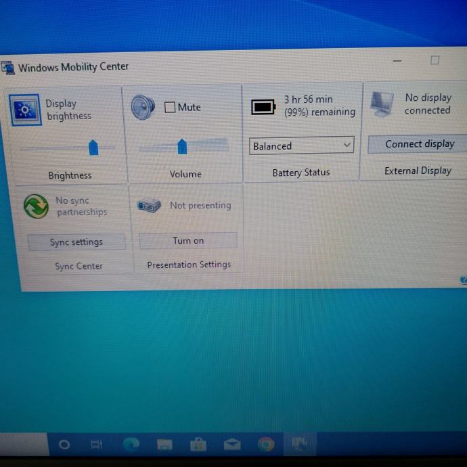467x467 pixels.
Task: Click the 'Presentation Settings' label
Action: [189, 265]
